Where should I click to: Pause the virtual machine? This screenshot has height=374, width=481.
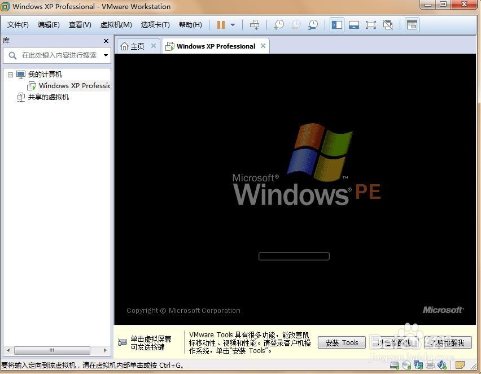pyautogui.click(x=221, y=25)
